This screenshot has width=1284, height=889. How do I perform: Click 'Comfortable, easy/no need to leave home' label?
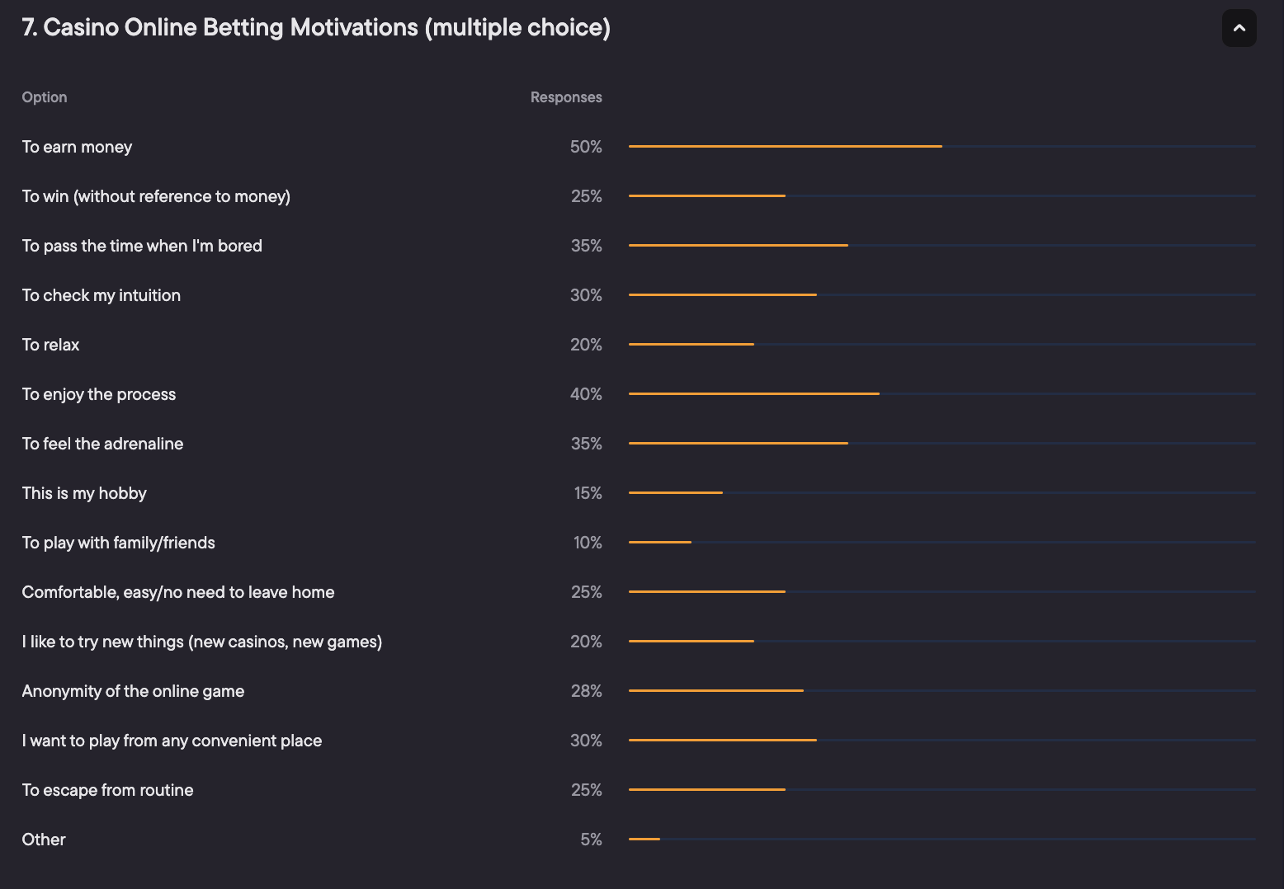point(178,592)
